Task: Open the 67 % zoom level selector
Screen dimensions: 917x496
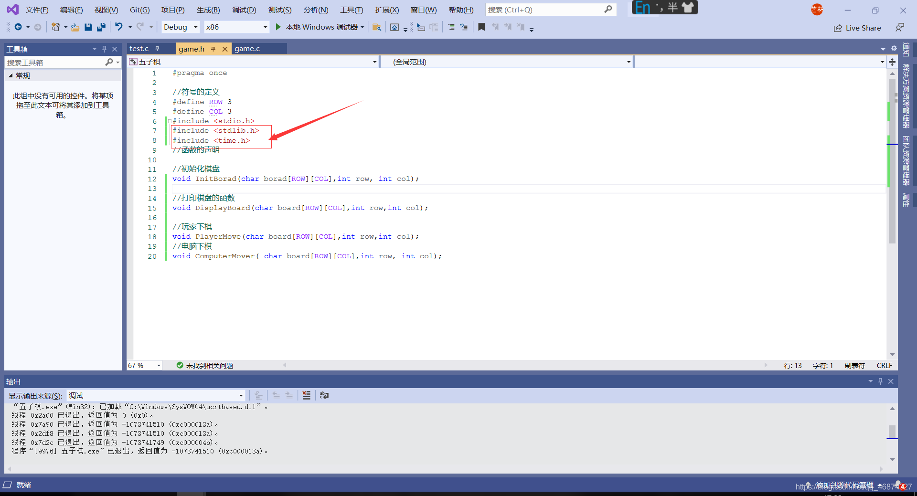Action: point(144,366)
